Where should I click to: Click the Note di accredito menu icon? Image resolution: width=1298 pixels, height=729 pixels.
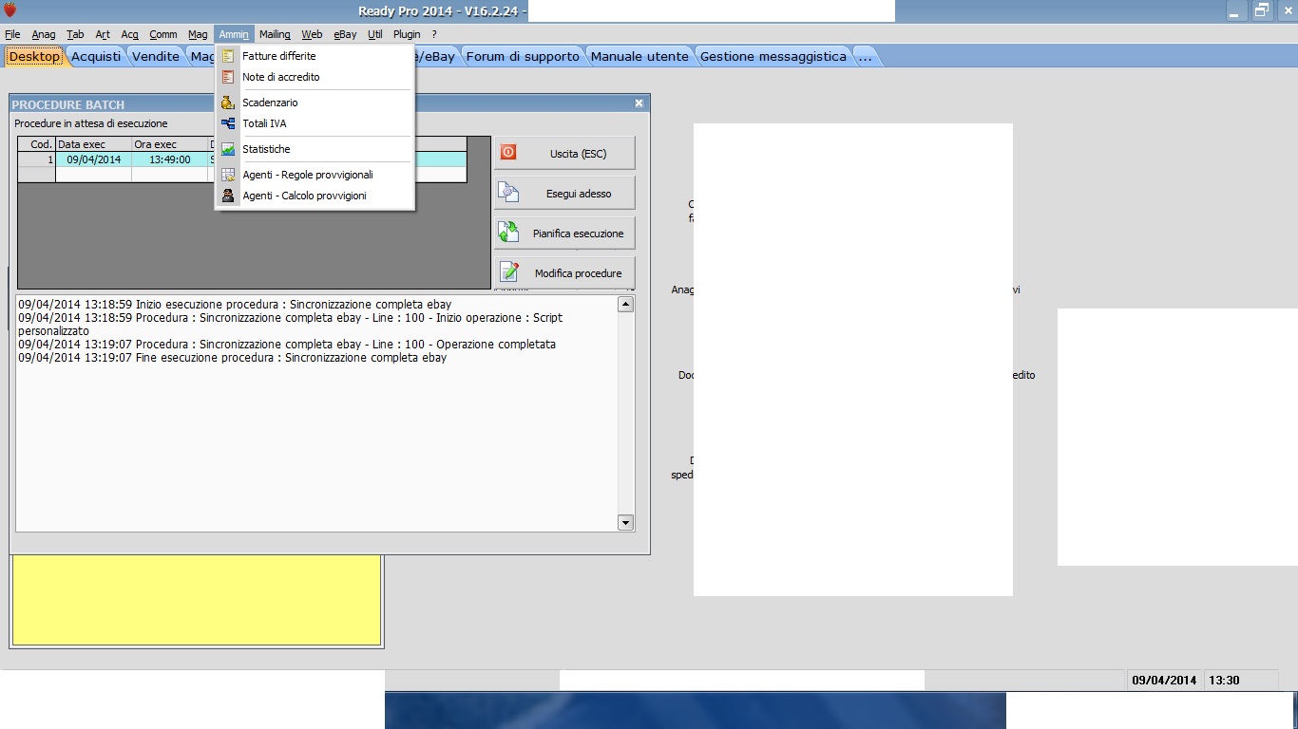pos(227,77)
